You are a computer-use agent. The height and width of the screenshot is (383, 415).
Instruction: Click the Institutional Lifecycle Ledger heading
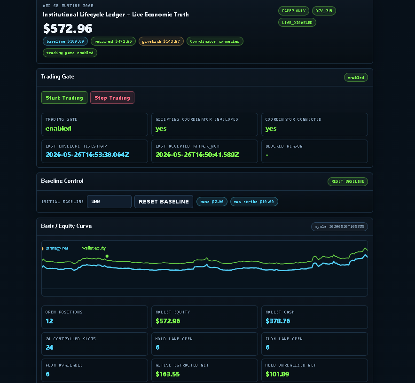(x=116, y=15)
